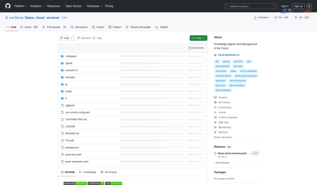Screen dimensions: 317x185
Task: Open the Branches list
Action: (84, 38)
